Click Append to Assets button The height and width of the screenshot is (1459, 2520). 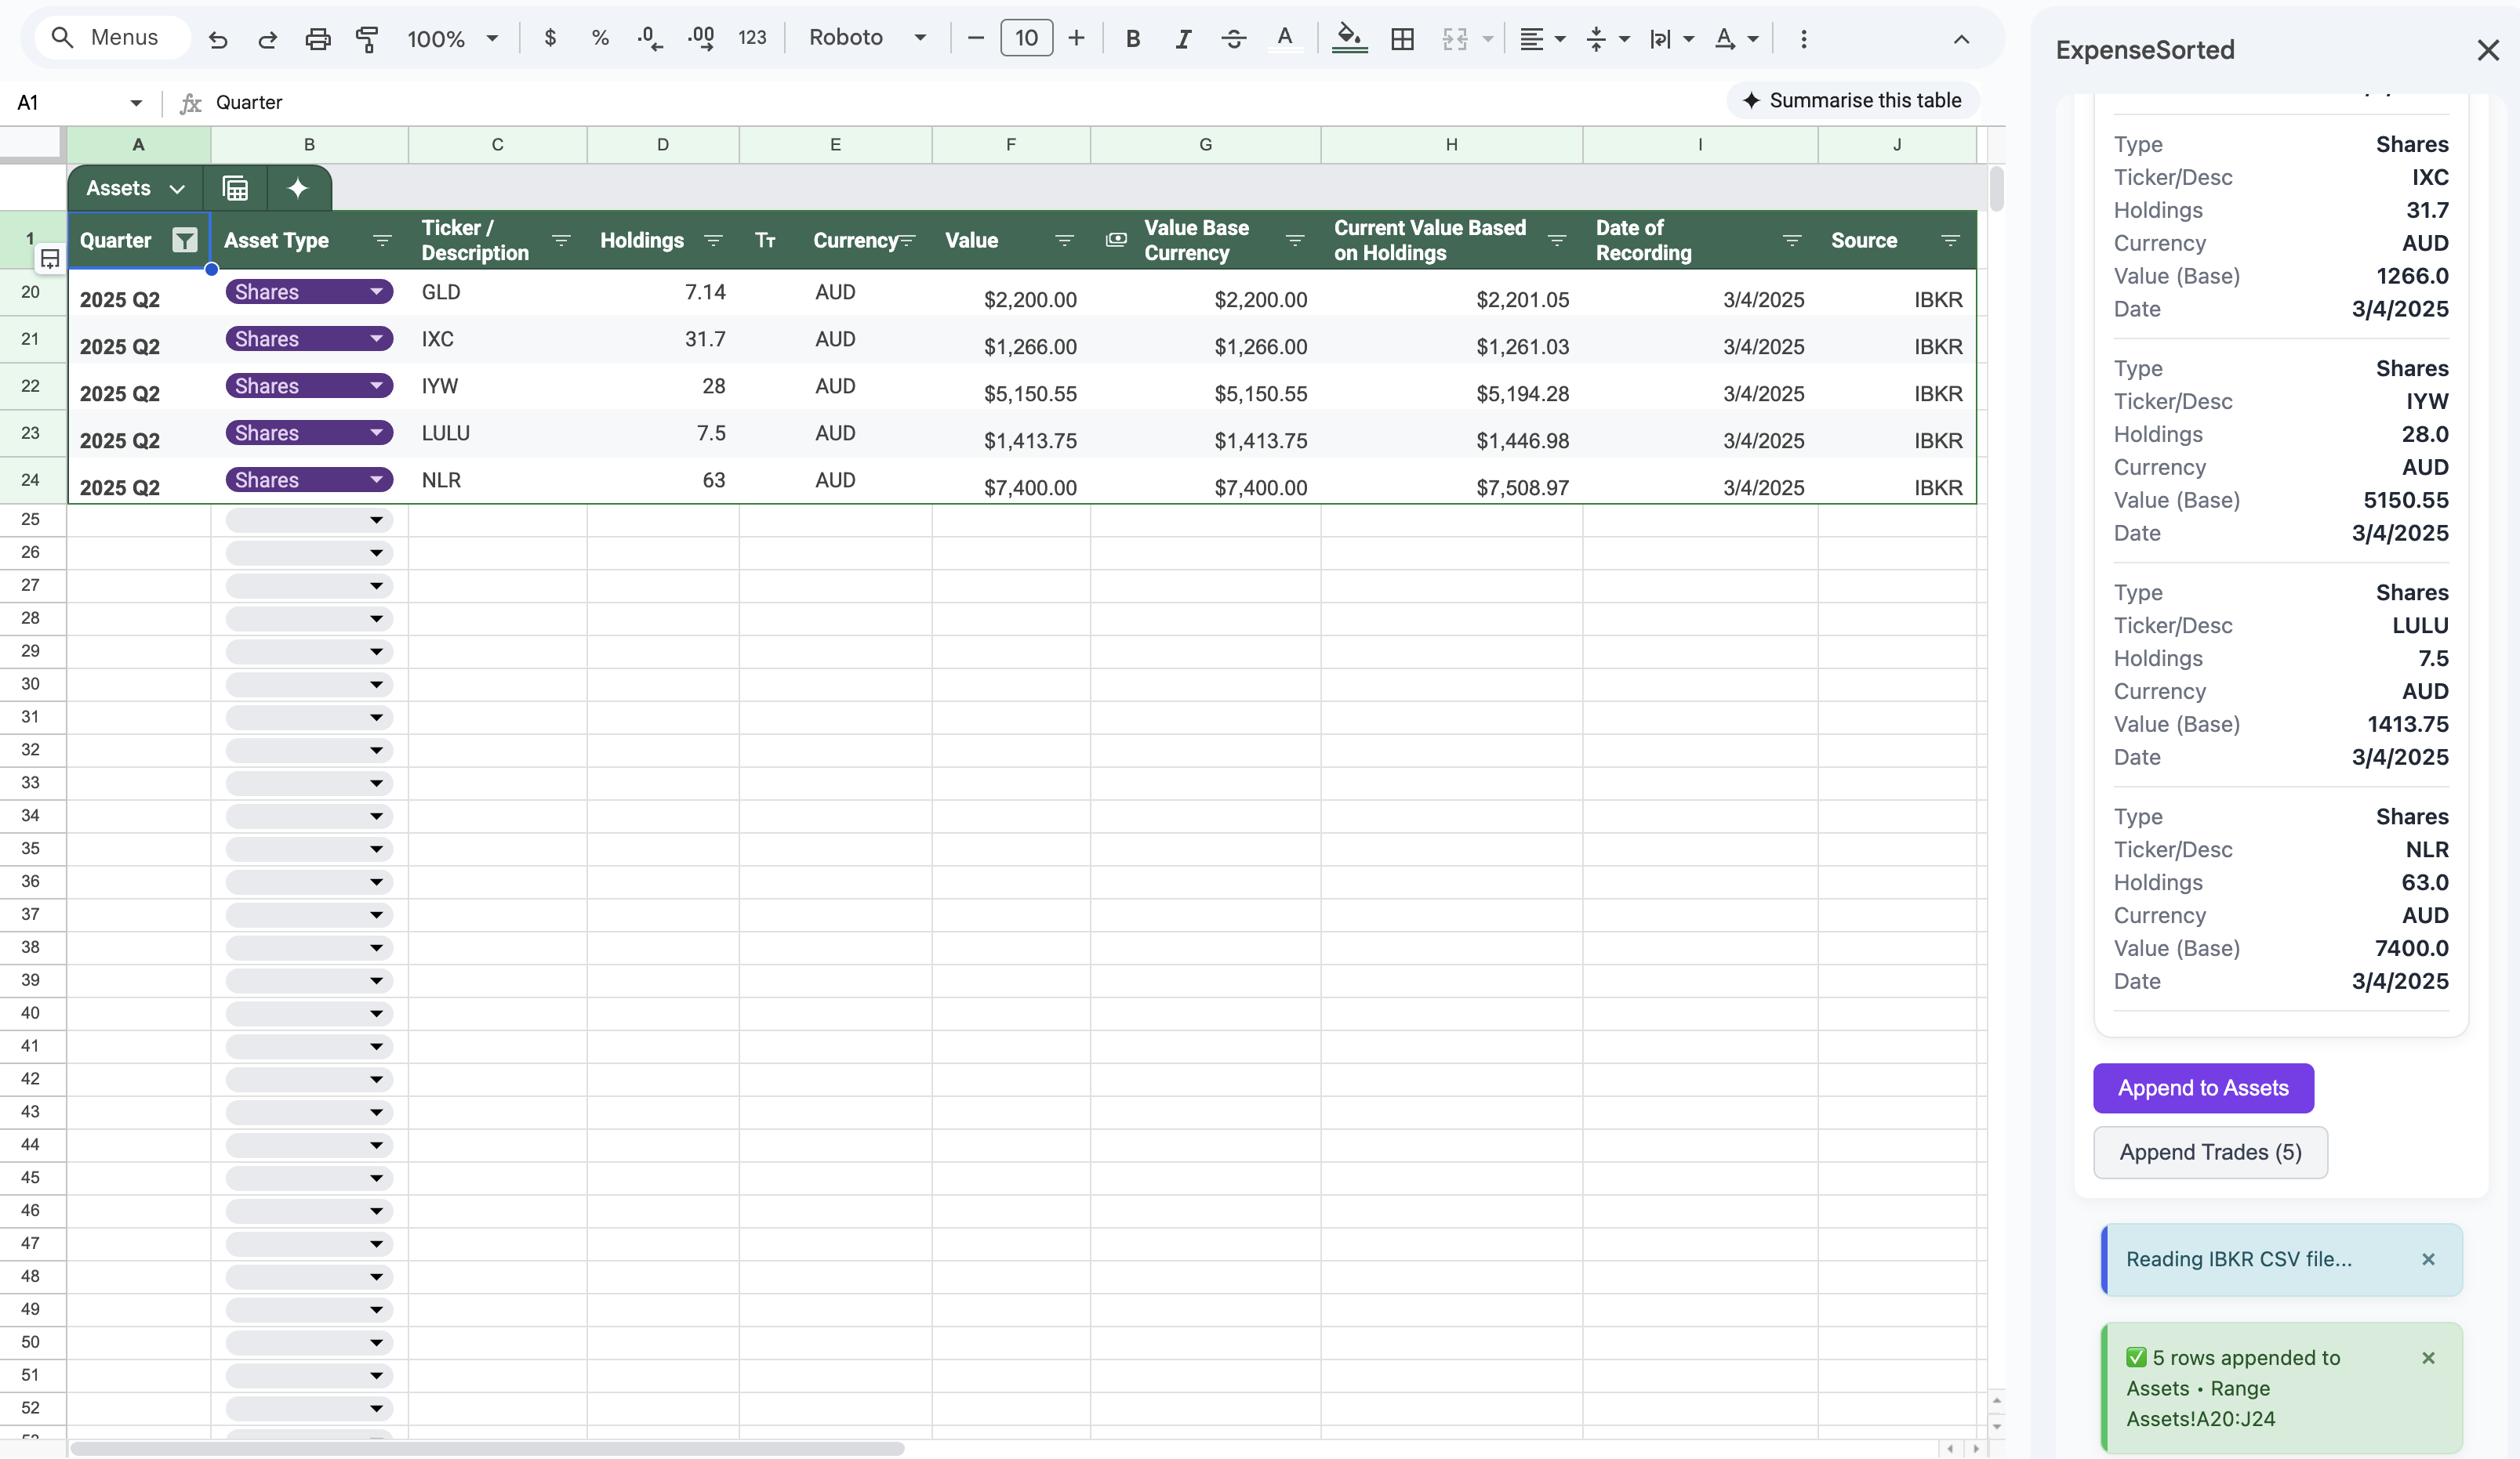click(2203, 1088)
